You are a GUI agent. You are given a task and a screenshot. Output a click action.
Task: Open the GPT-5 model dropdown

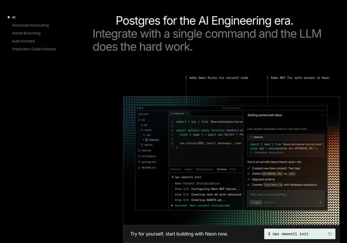[269, 202]
